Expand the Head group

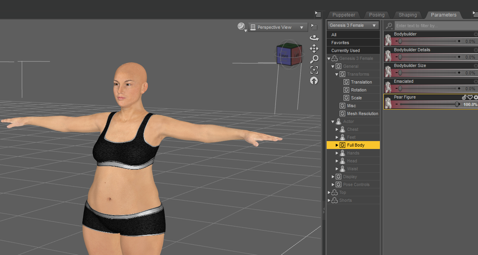(337, 161)
